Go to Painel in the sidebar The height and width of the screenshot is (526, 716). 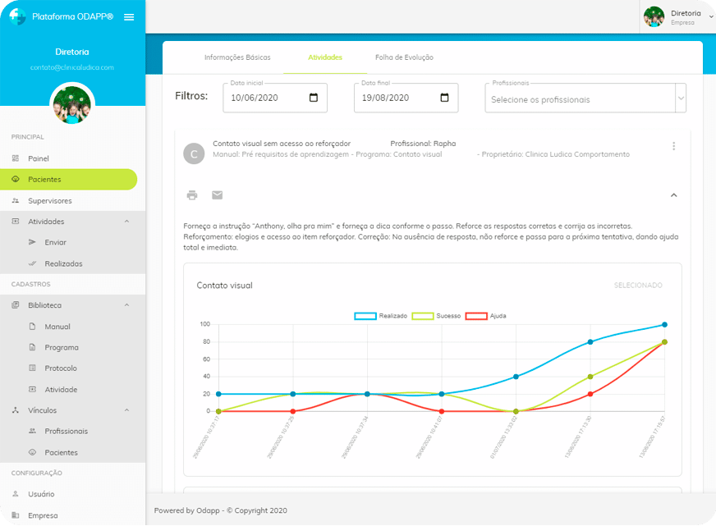point(39,158)
